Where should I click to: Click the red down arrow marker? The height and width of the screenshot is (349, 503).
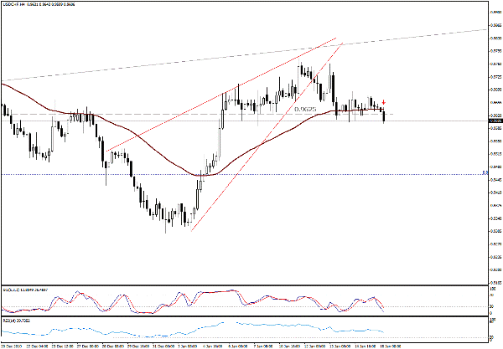(384, 102)
